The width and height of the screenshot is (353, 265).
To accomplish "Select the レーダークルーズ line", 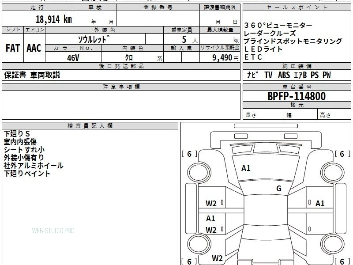I will click(x=270, y=33).
